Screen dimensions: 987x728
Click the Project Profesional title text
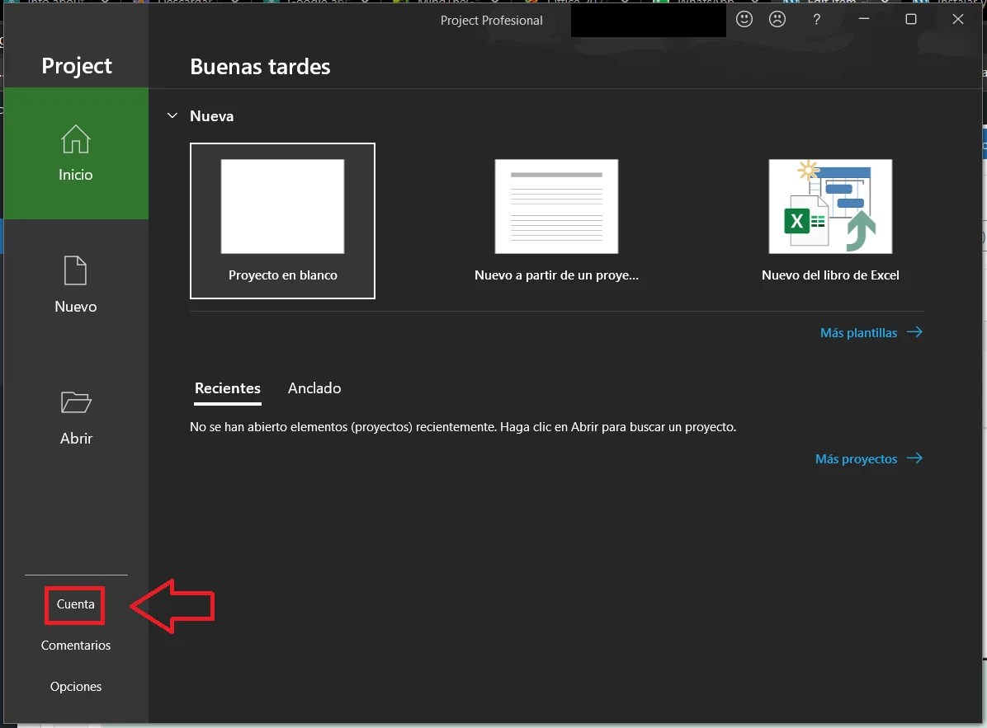pyautogui.click(x=491, y=21)
